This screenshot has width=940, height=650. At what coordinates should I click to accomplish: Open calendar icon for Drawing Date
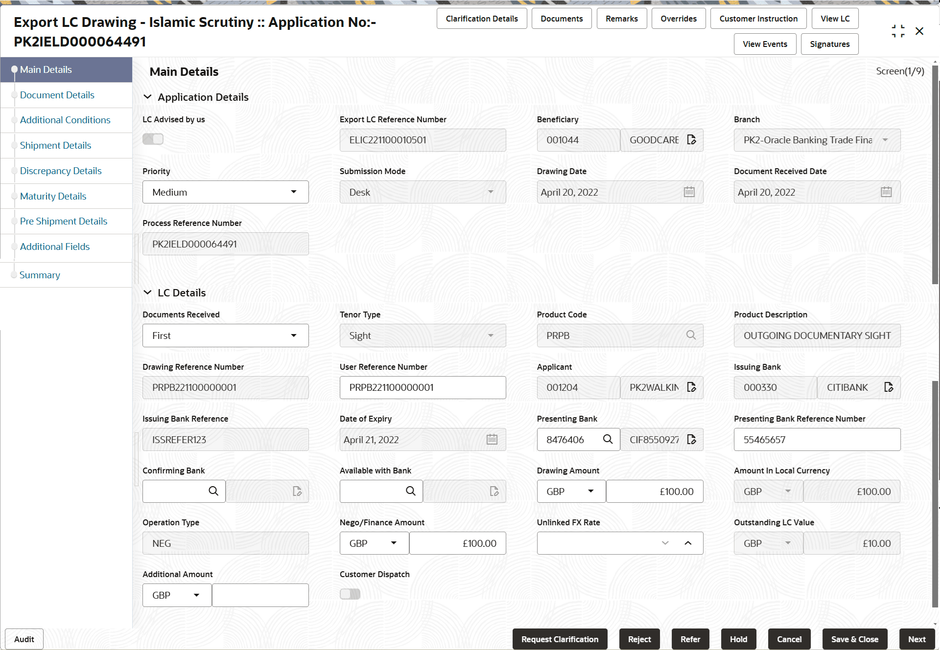[689, 192]
